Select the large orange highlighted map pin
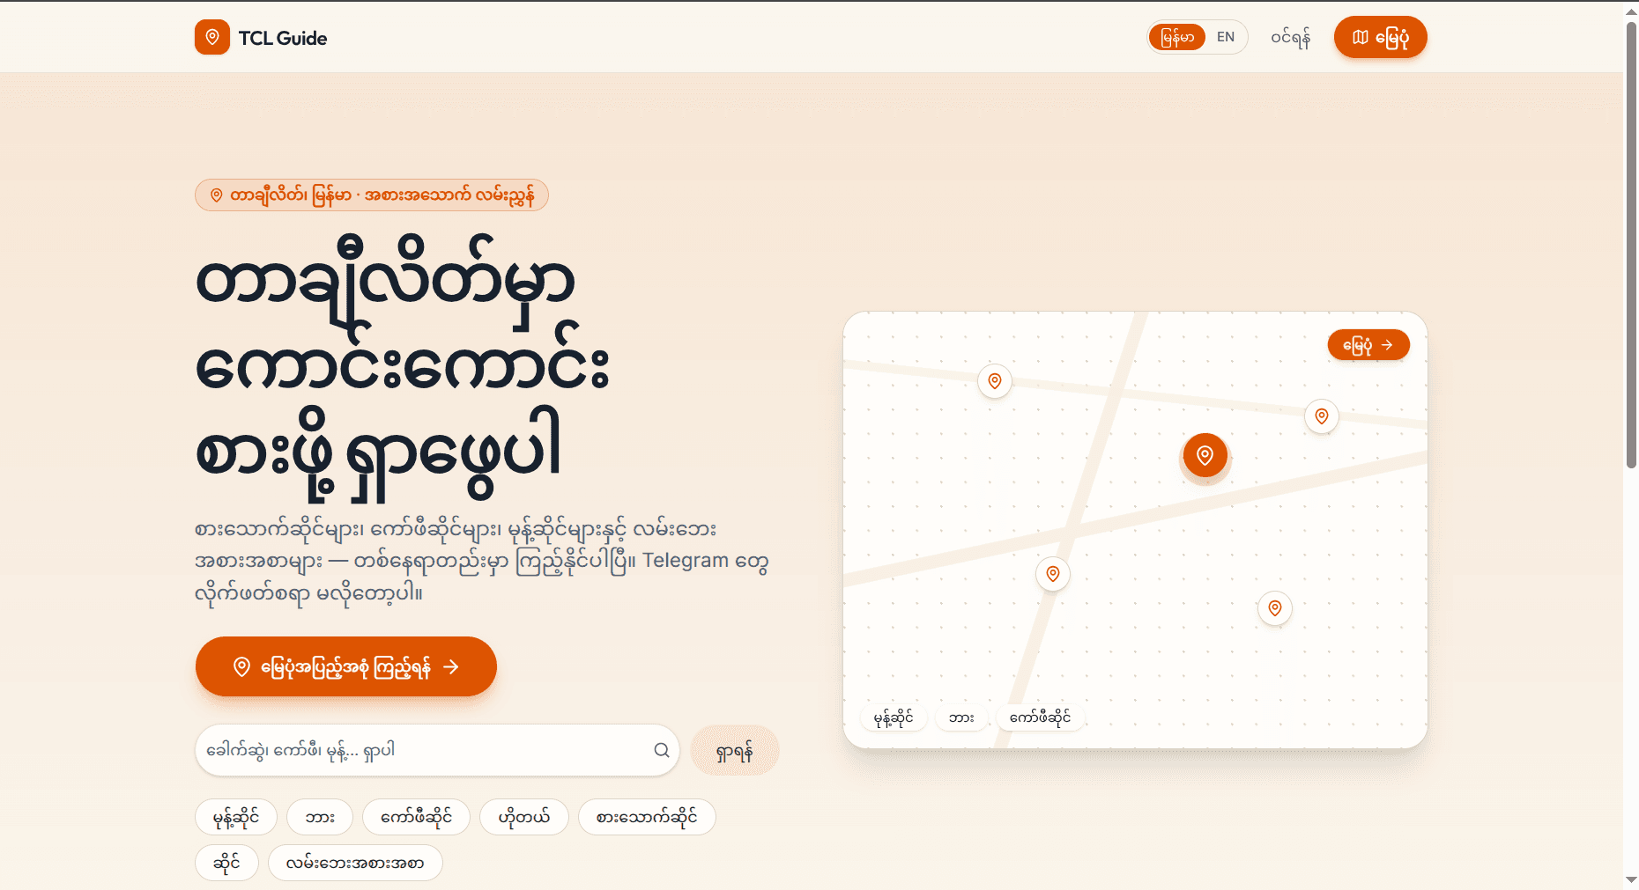Image resolution: width=1639 pixels, height=890 pixels. (x=1205, y=455)
